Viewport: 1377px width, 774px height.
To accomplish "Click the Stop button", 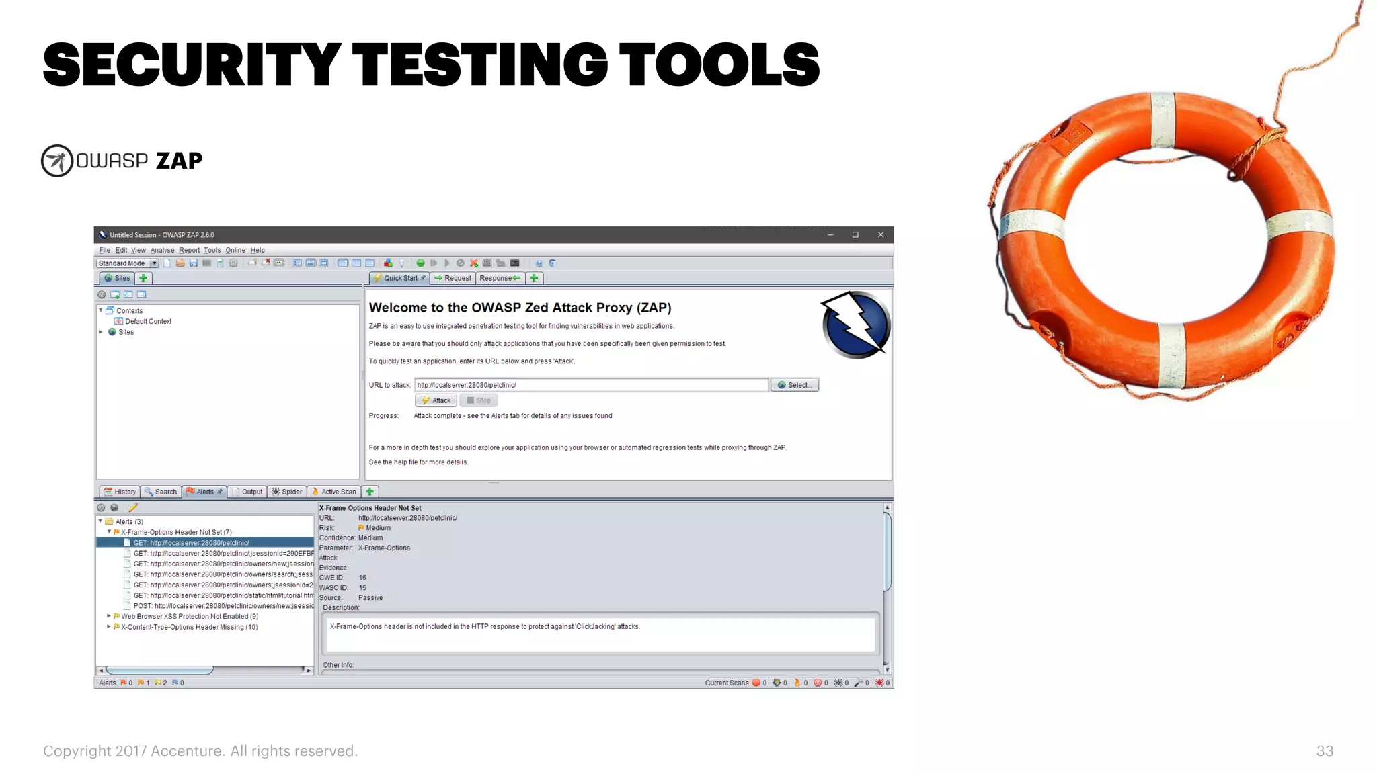I will coord(479,400).
